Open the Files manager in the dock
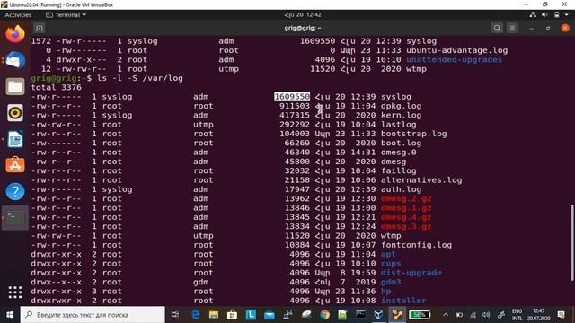This screenshot has height=323, width=575. pos(15,87)
